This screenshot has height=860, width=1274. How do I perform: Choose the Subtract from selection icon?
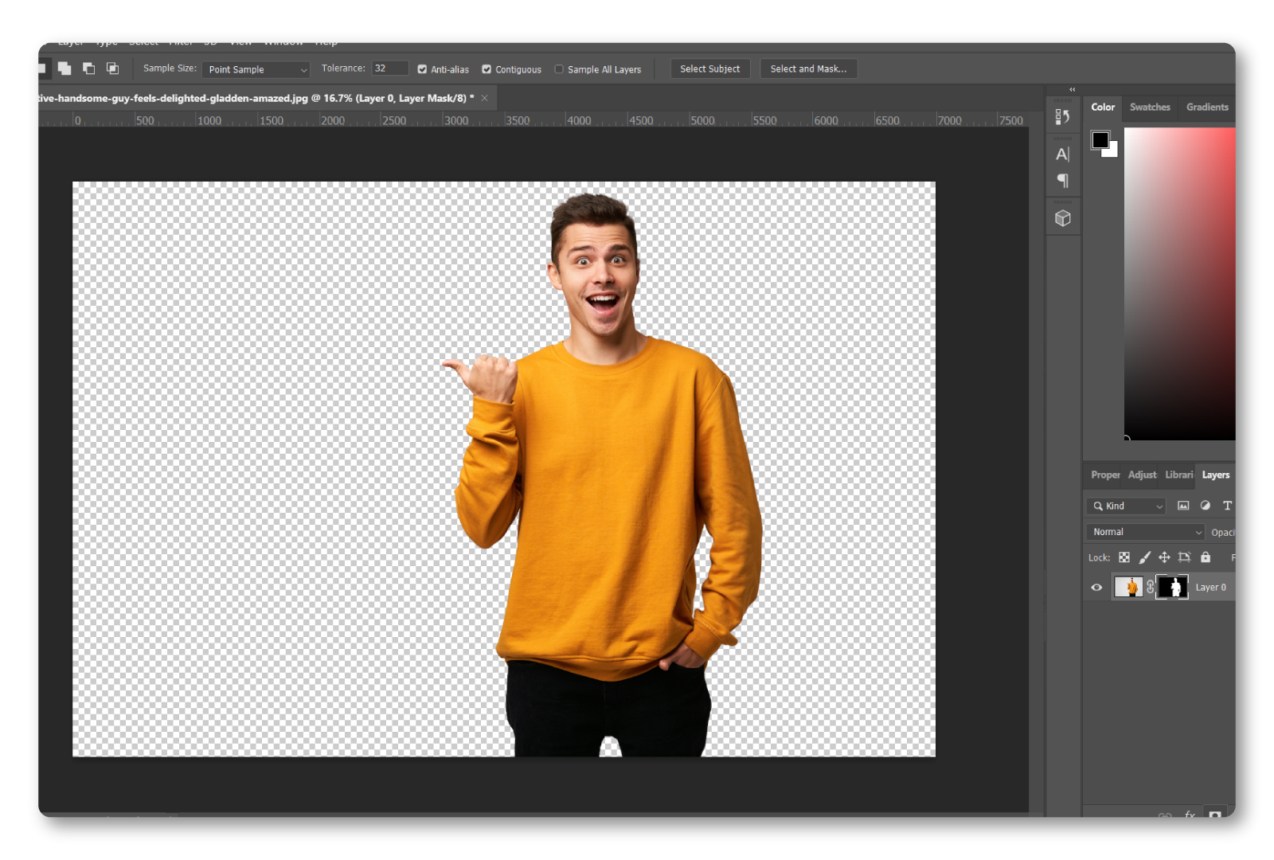(88, 69)
